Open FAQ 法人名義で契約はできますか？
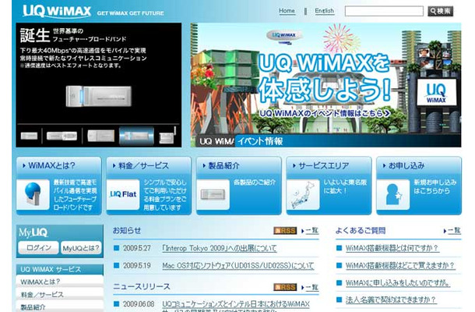This screenshot has height=312, width=475. coord(391,300)
